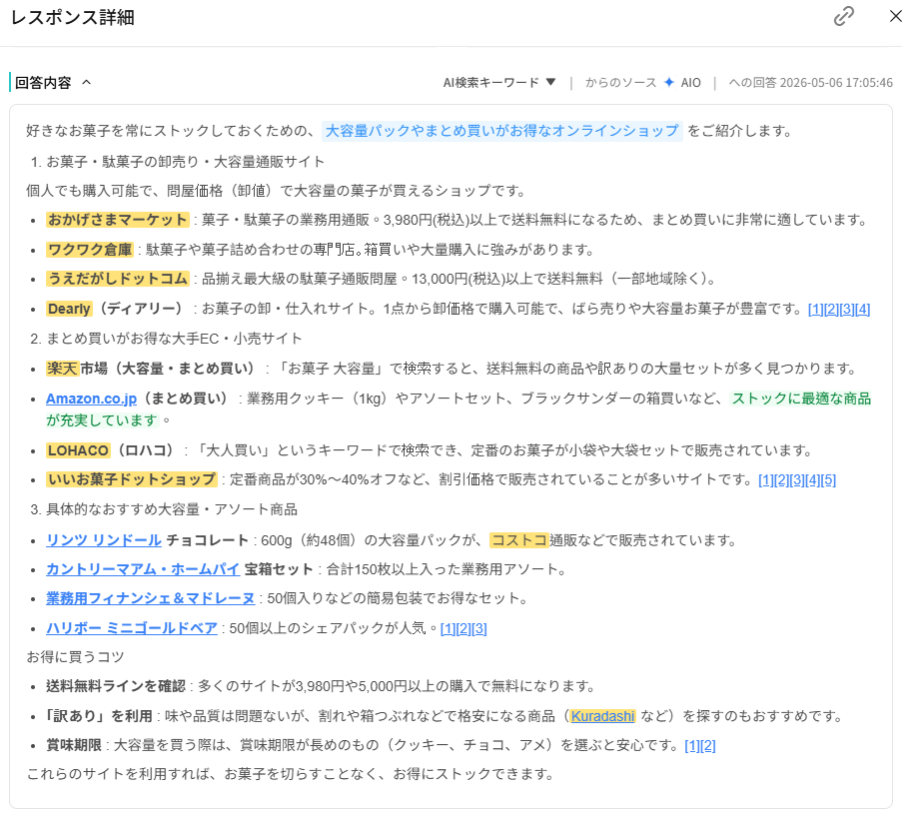Viewport: 902px width, 815px height.
Task: Click the bold 「訳あり」を利用 text
Action: coord(100,716)
